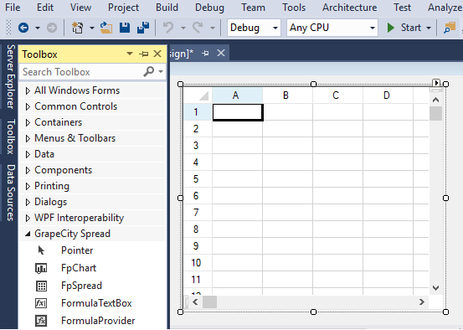Screen dimensions: 463x330
Task: Select cell A1 in the spreadsheet
Action: click(x=238, y=112)
